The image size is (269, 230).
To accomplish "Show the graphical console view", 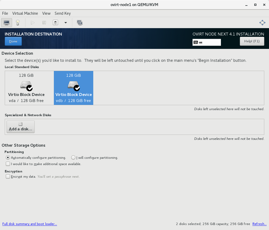I will pos(7,23).
